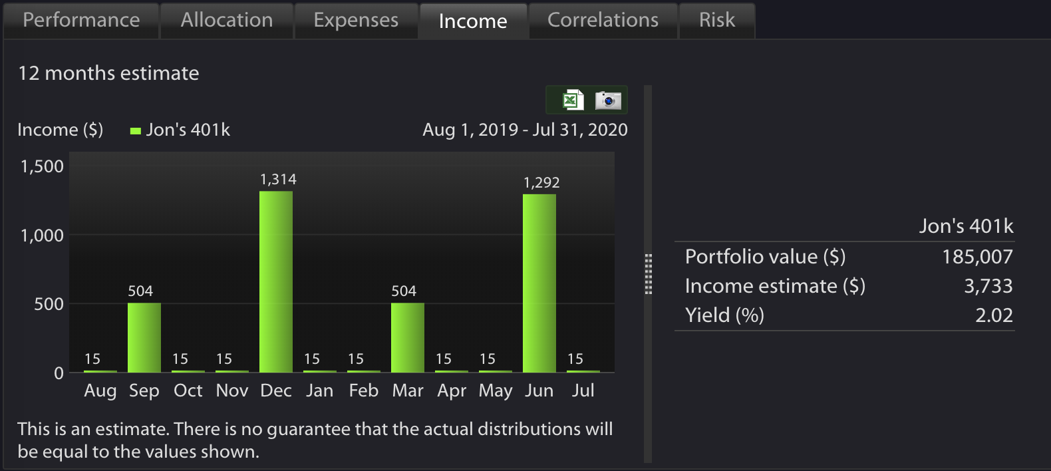The height and width of the screenshot is (471, 1051).
Task: Click the green Jon's 401k legend swatch
Action: click(x=136, y=131)
